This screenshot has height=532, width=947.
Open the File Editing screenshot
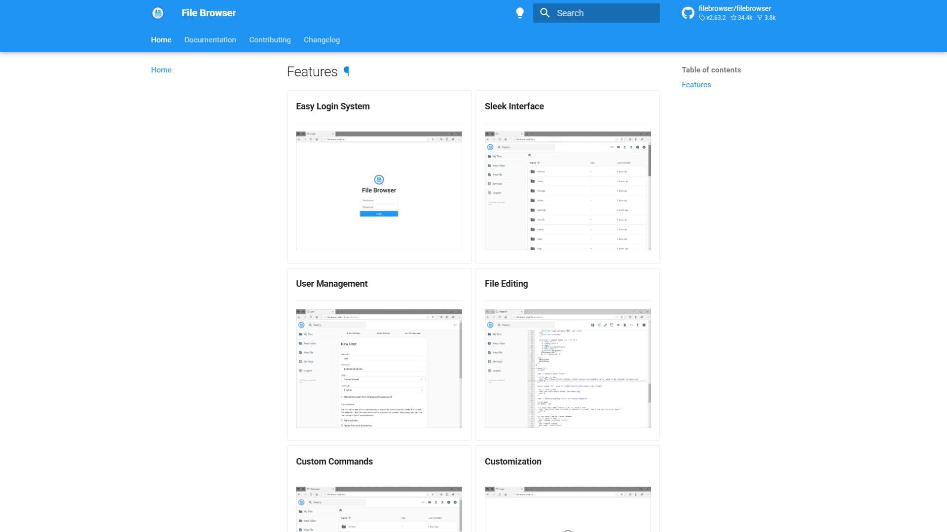[568, 368]
